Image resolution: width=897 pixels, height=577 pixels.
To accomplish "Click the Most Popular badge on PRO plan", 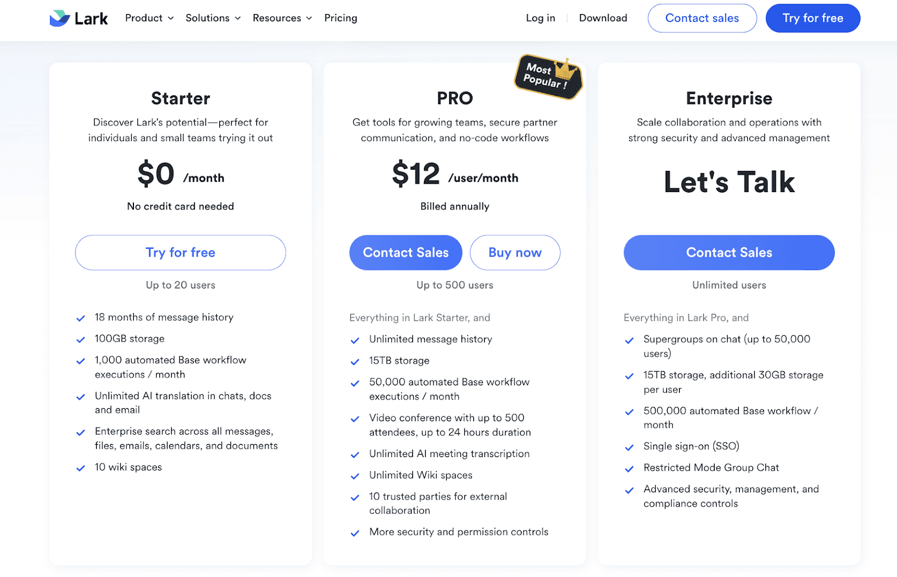I will click(x=545, y=78).
